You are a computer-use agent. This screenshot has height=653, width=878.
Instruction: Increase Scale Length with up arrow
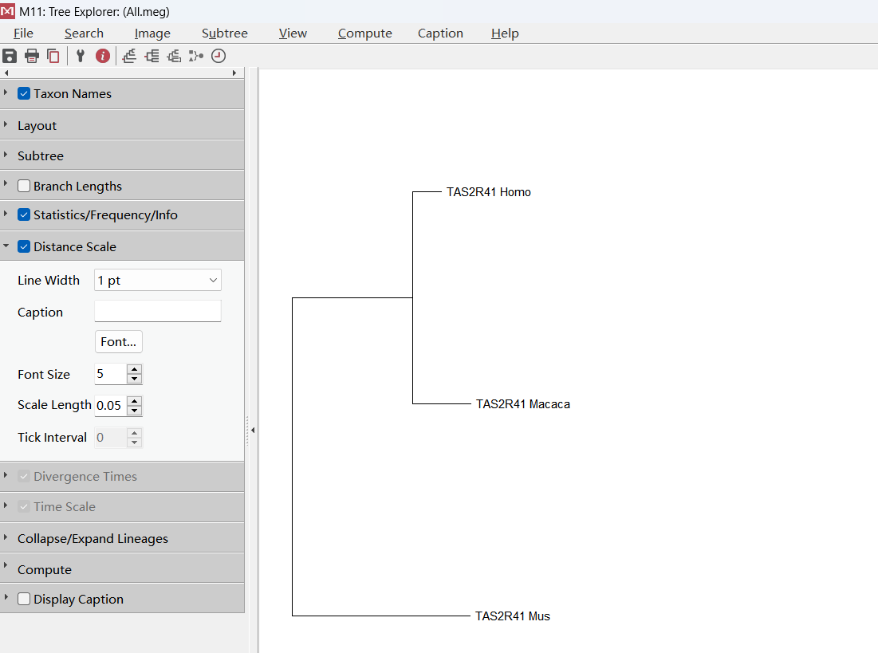click(135, 400)
